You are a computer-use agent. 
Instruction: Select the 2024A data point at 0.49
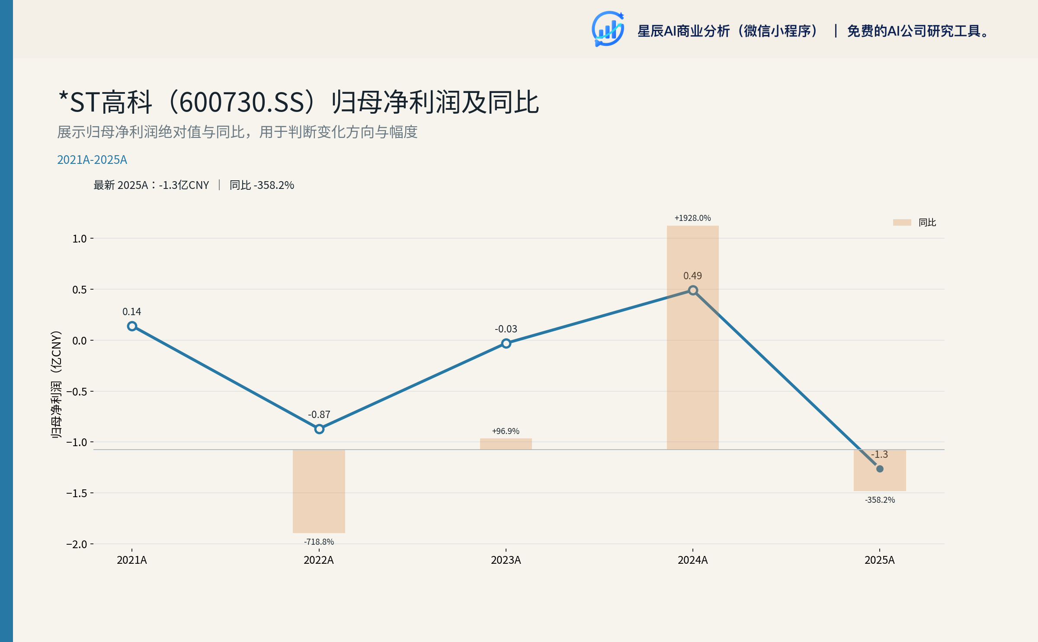coord(693,290)
